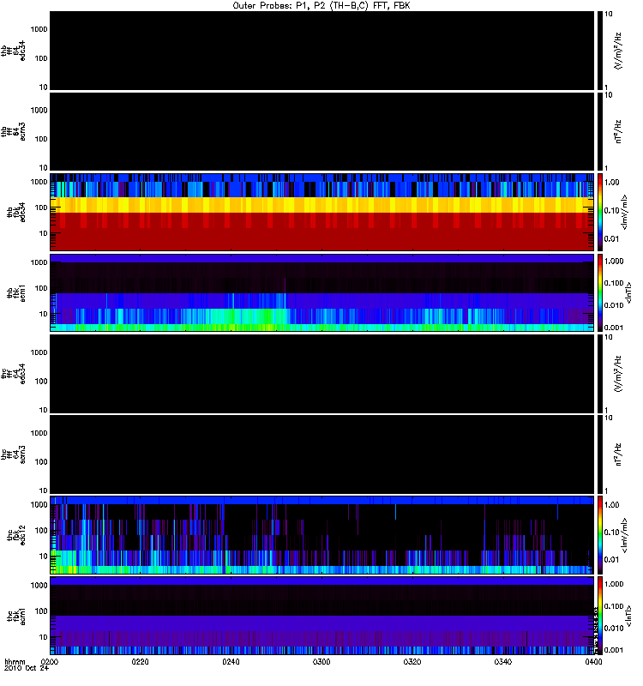Select the 0220 time axis label

(x=140, y=662)
